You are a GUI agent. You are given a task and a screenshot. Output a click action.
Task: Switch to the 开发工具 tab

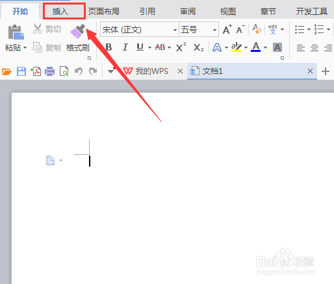(312, 11)
